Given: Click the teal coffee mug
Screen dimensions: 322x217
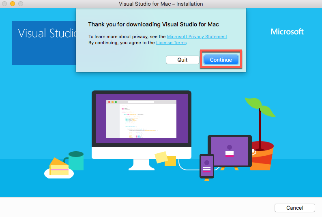Looking at the screenshot, I should pos(75,161).
